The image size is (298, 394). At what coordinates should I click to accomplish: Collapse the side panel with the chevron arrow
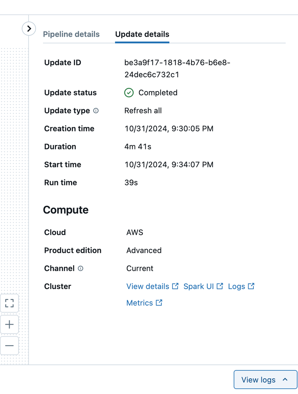click(29, 29)
